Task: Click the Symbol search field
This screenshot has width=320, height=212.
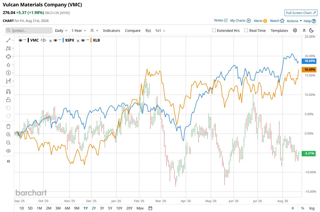Action: pyautogui.click(x=29, y=31)
